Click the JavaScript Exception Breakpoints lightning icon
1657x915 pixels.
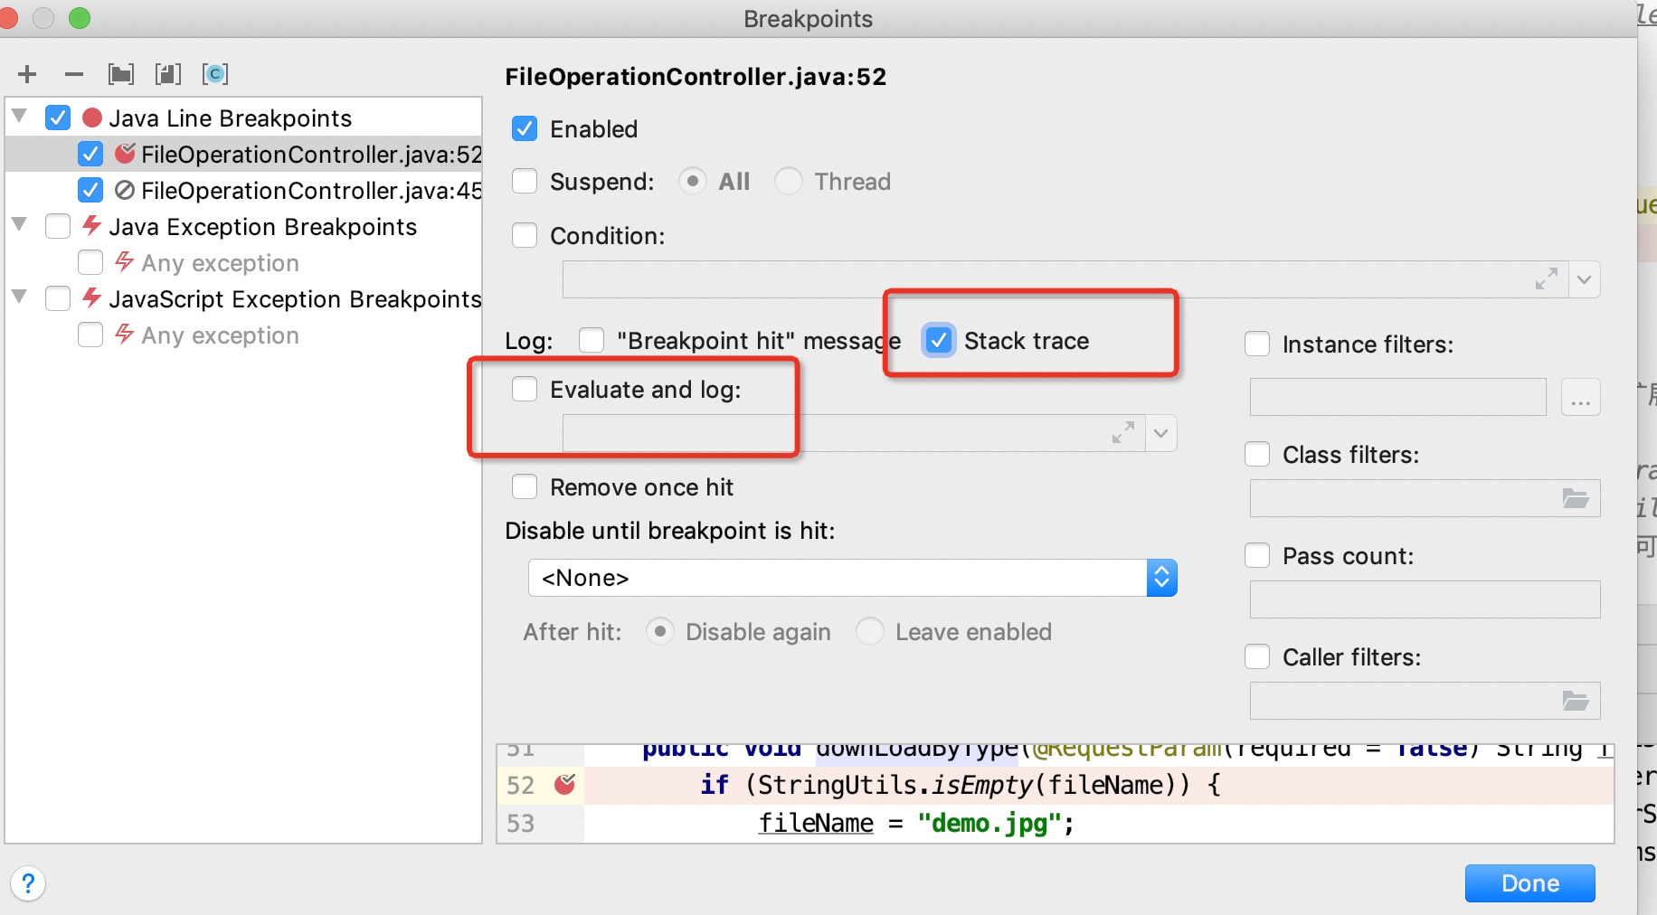point(91,297)
